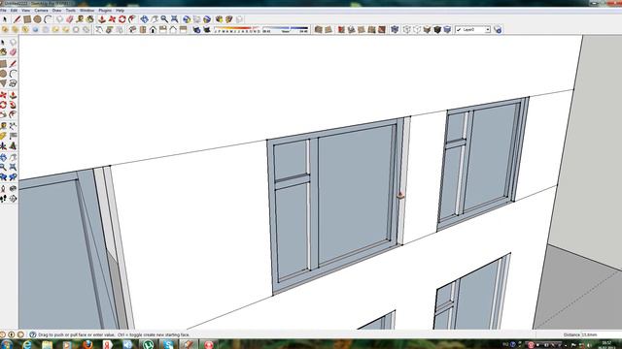Activate the Orbit tool in top toolbar
Viewport: 622px width, 349px height.
145,19
